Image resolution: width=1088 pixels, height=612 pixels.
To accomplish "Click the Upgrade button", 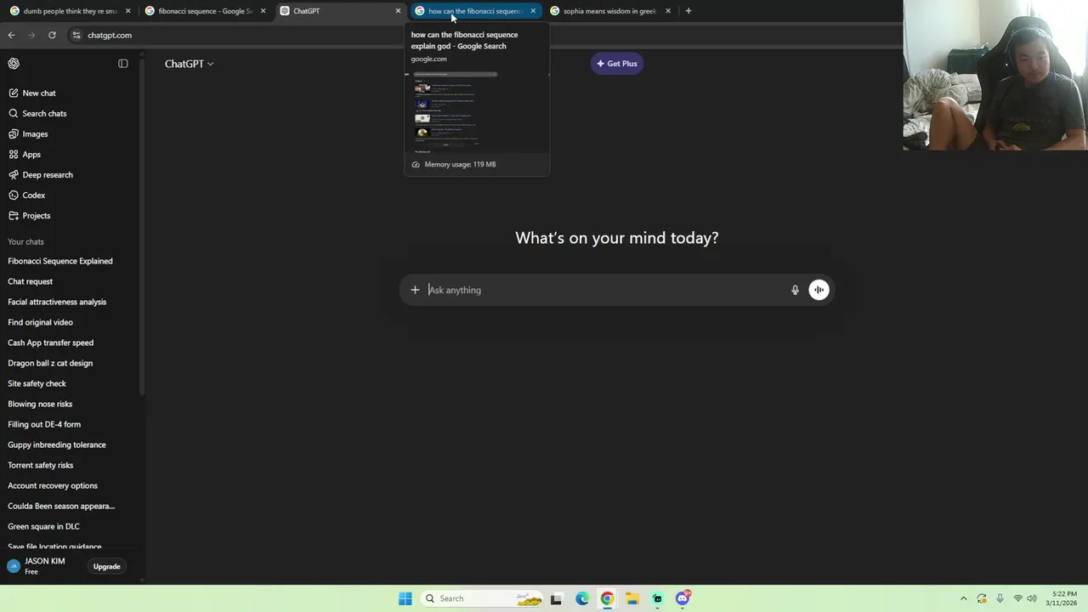I will [106, 566].
